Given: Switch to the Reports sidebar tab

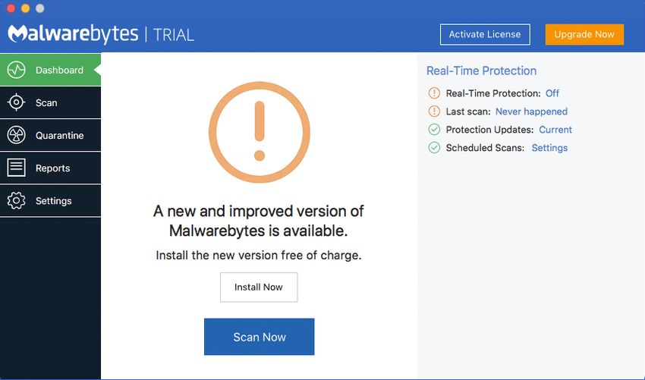Looking at the screenshot, I should point(50,168).
